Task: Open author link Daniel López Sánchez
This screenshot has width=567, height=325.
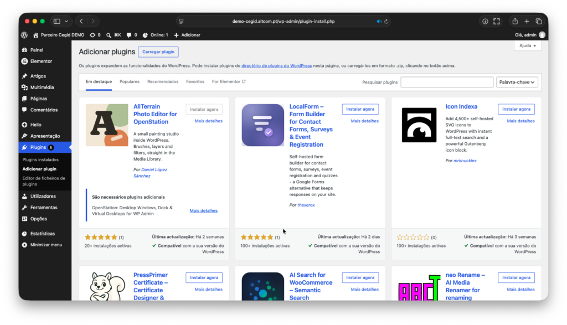Action: [x=151, y=173]
